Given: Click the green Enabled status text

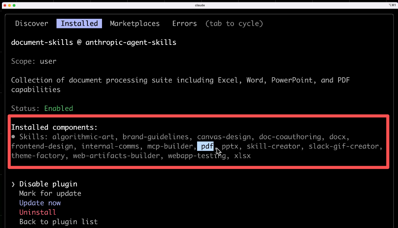Looking at the screenshot, I should 58,109.
